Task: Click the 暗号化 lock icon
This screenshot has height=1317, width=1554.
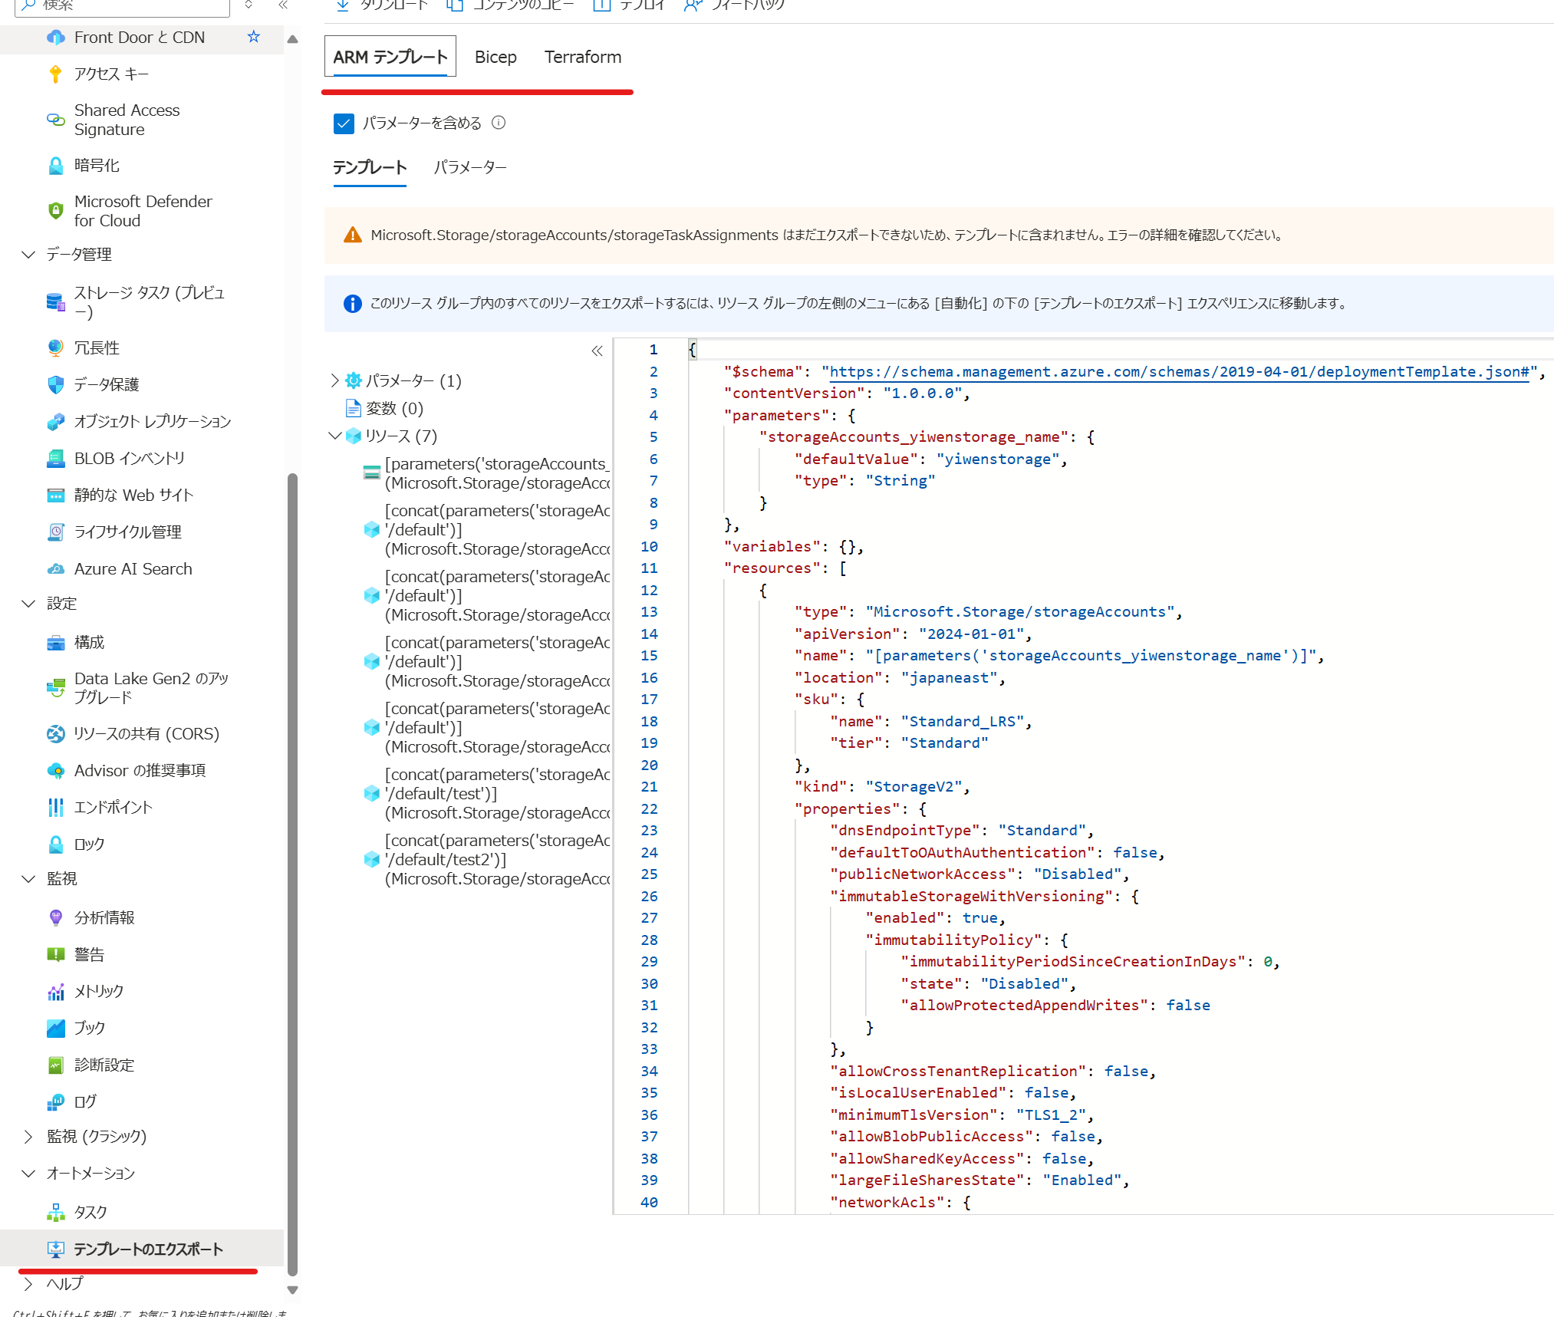Action: pyautogui.click(x=56, y=166)
